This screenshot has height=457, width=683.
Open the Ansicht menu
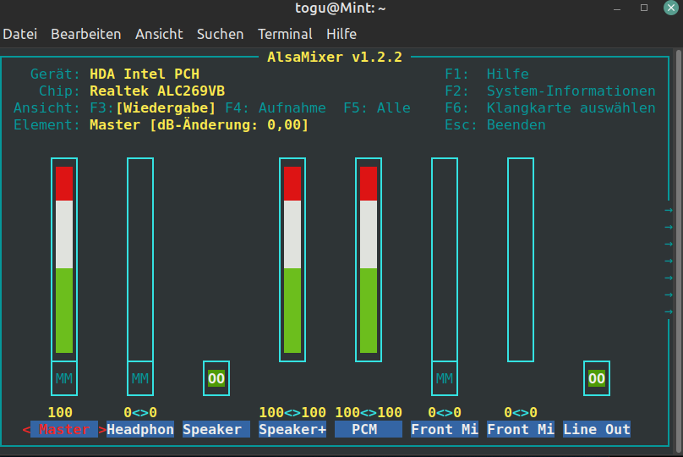(x=159, y=34)
